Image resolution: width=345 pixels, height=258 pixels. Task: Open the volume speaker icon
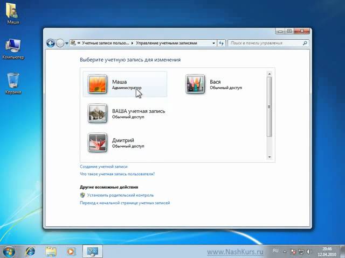(309, 252)
